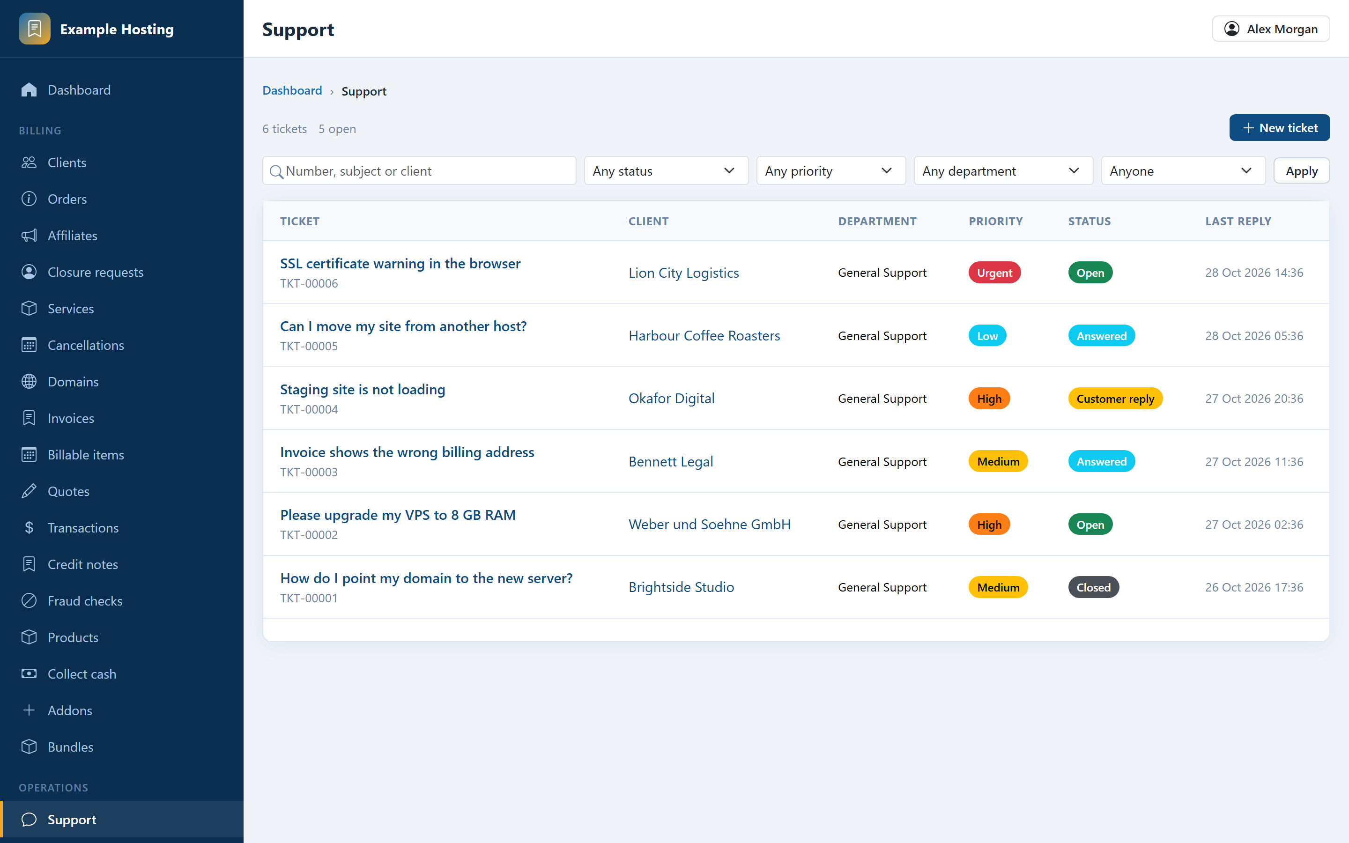Click the user avatar icon beside Alex Morgan

tap(1232, 29)
